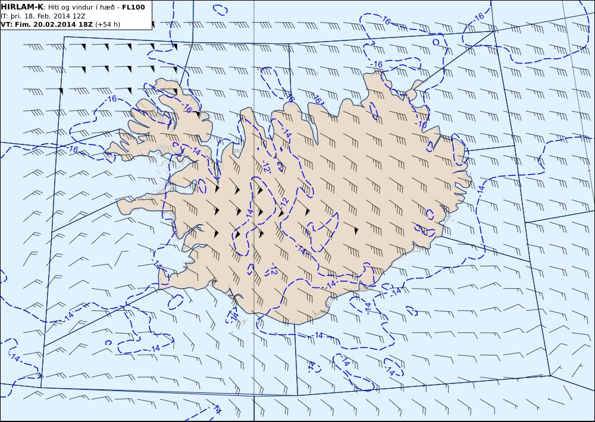Click the 'FL100' flight level label
The height and width of the screenshot is (422, 595).
[133, 7]
